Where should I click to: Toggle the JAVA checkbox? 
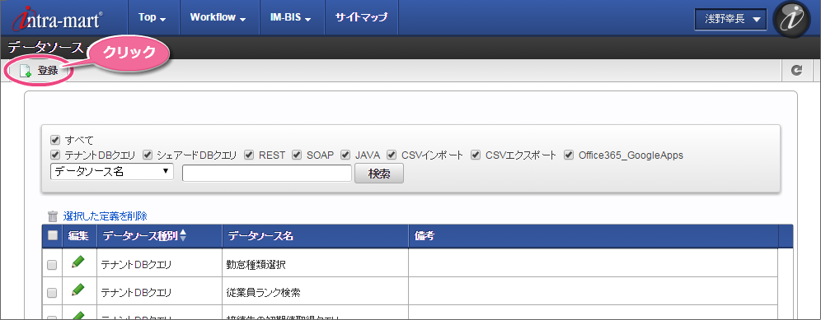click(x=345, y=155)
